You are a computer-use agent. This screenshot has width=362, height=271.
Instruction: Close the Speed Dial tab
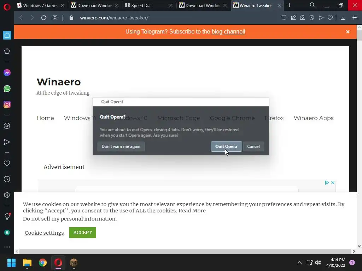point(171,6)
